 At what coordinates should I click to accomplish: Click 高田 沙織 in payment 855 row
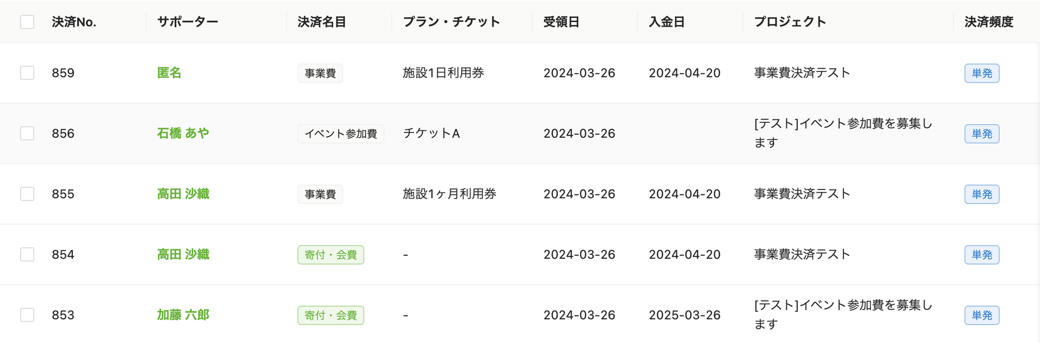tap(183, 194)
